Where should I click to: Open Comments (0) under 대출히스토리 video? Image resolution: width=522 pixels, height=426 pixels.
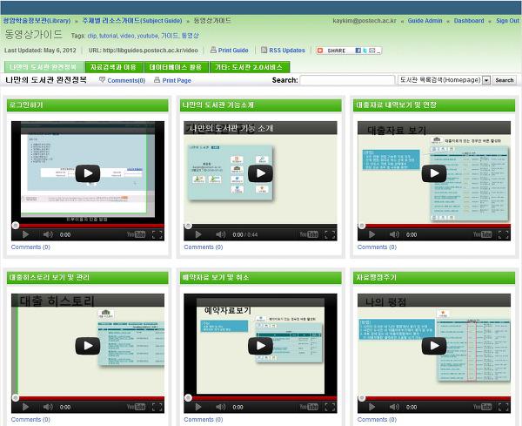tap(30, 419)
